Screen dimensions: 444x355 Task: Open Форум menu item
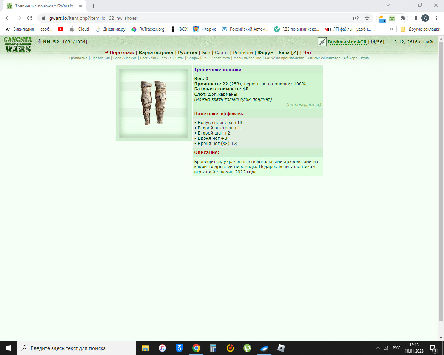(266, 53)
